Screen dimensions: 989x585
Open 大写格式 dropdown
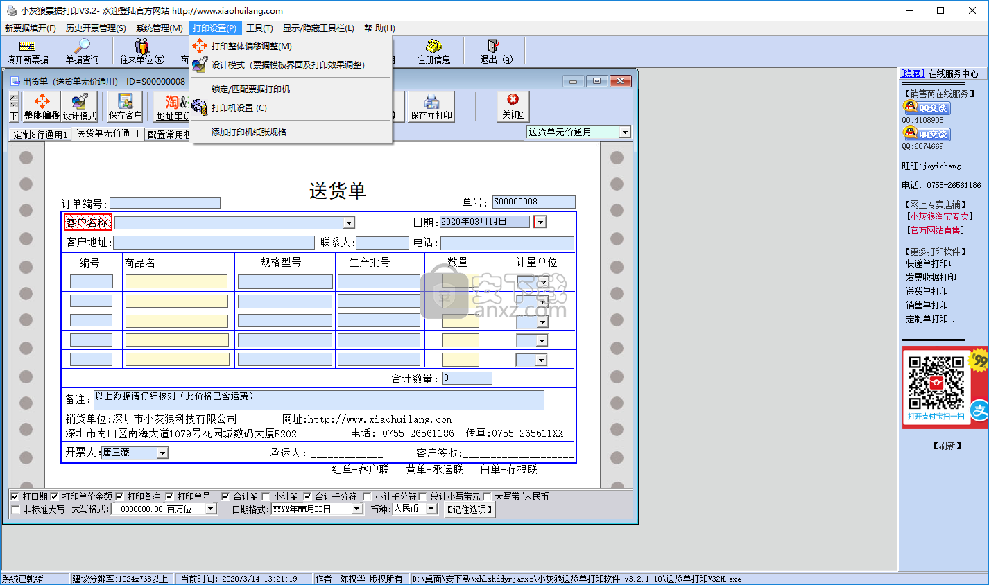[x=211, y=509]
